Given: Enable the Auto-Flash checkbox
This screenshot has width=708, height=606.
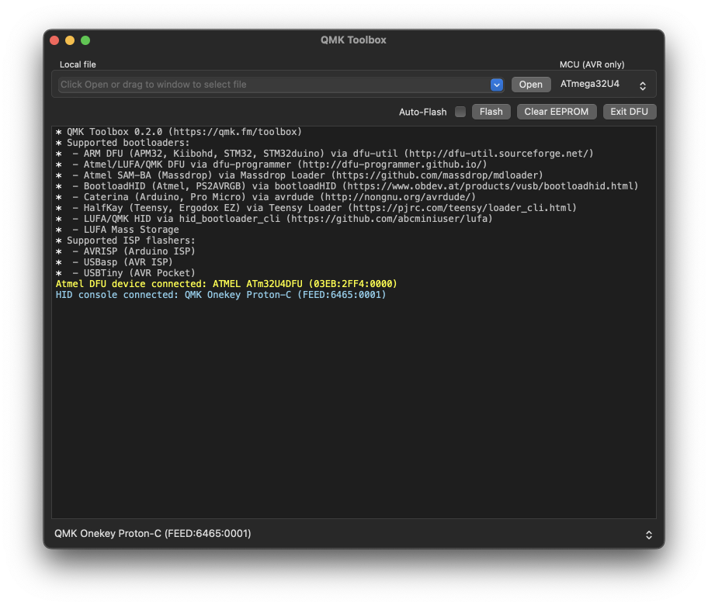Looking at the screenshot, I should 460,112.
